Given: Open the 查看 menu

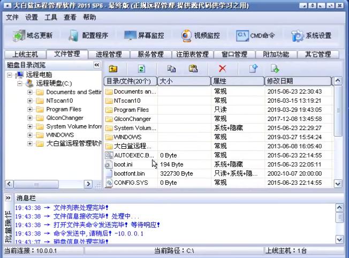Looking at the screenshot, I should point(70,17).
